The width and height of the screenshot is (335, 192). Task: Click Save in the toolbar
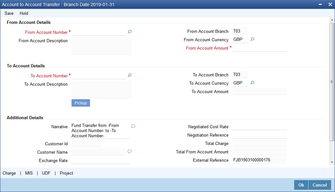[9, 13]
